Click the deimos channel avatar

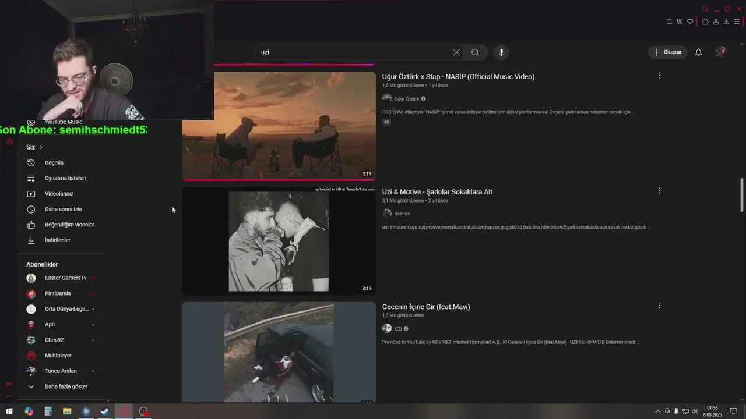pos(387,214)
